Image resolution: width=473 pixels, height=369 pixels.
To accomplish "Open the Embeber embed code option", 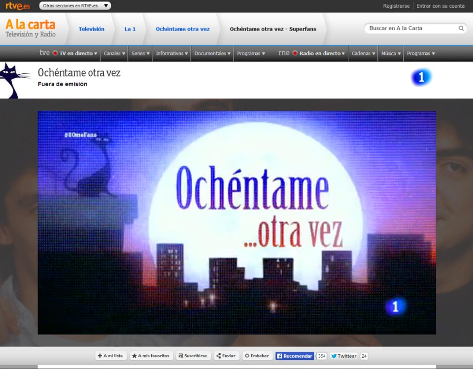I will (x=257, y=356).
